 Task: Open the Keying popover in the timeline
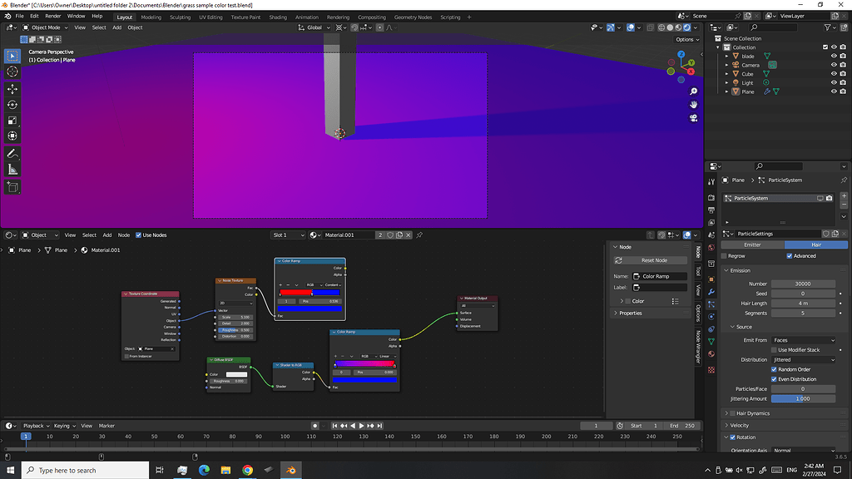(x=64, y=426)
